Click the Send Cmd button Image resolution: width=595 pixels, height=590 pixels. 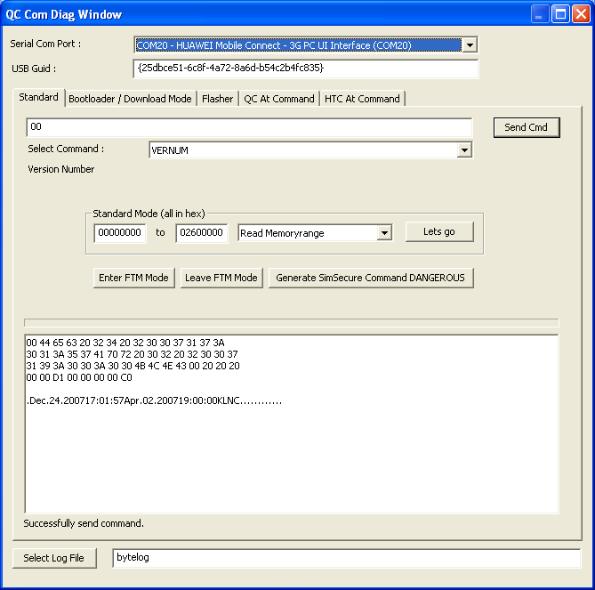527,127
